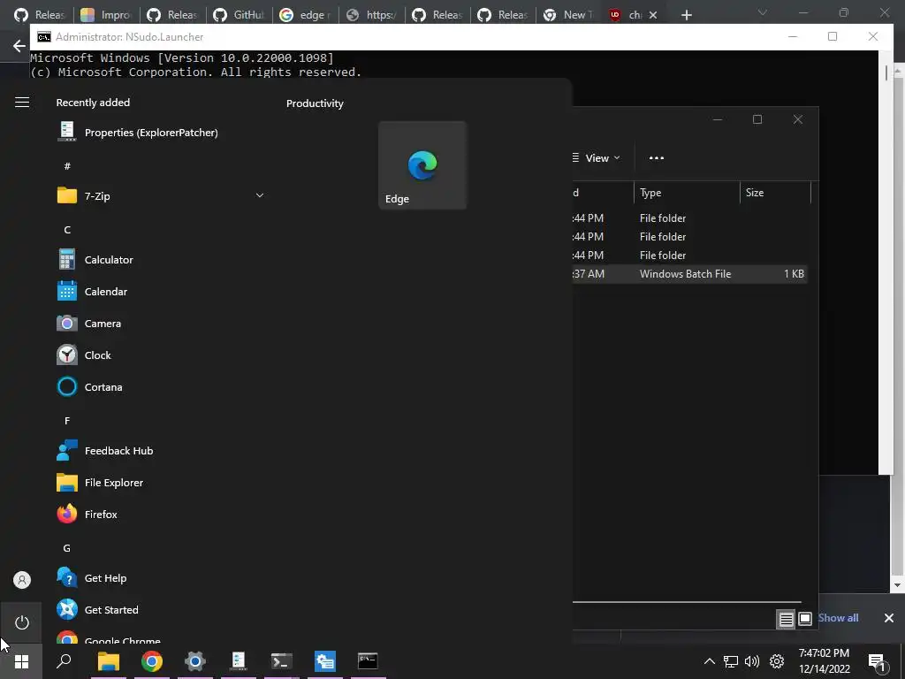Click Command Prompt vertical scrollbar thumb
Viewport: 905px width, 679px height.
click(x=887, y=72)
